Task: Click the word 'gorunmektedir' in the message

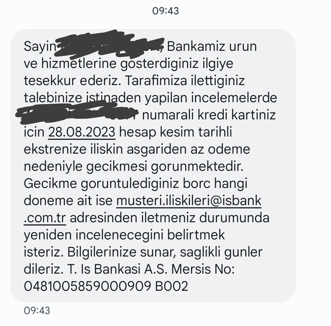Action: point(197,167)
